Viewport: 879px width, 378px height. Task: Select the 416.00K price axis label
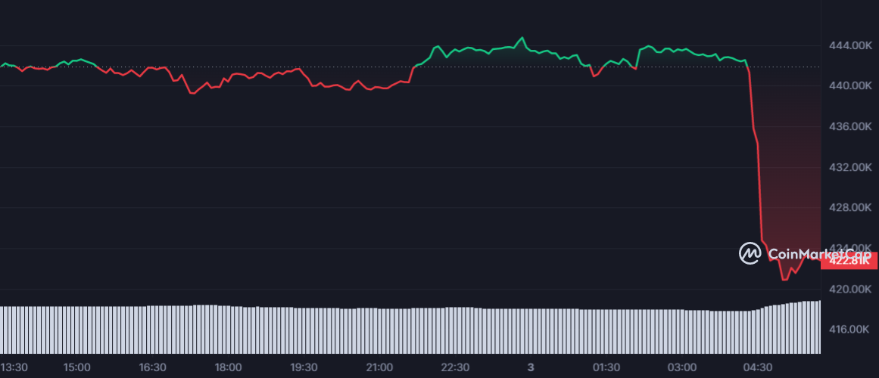point(850,330)
